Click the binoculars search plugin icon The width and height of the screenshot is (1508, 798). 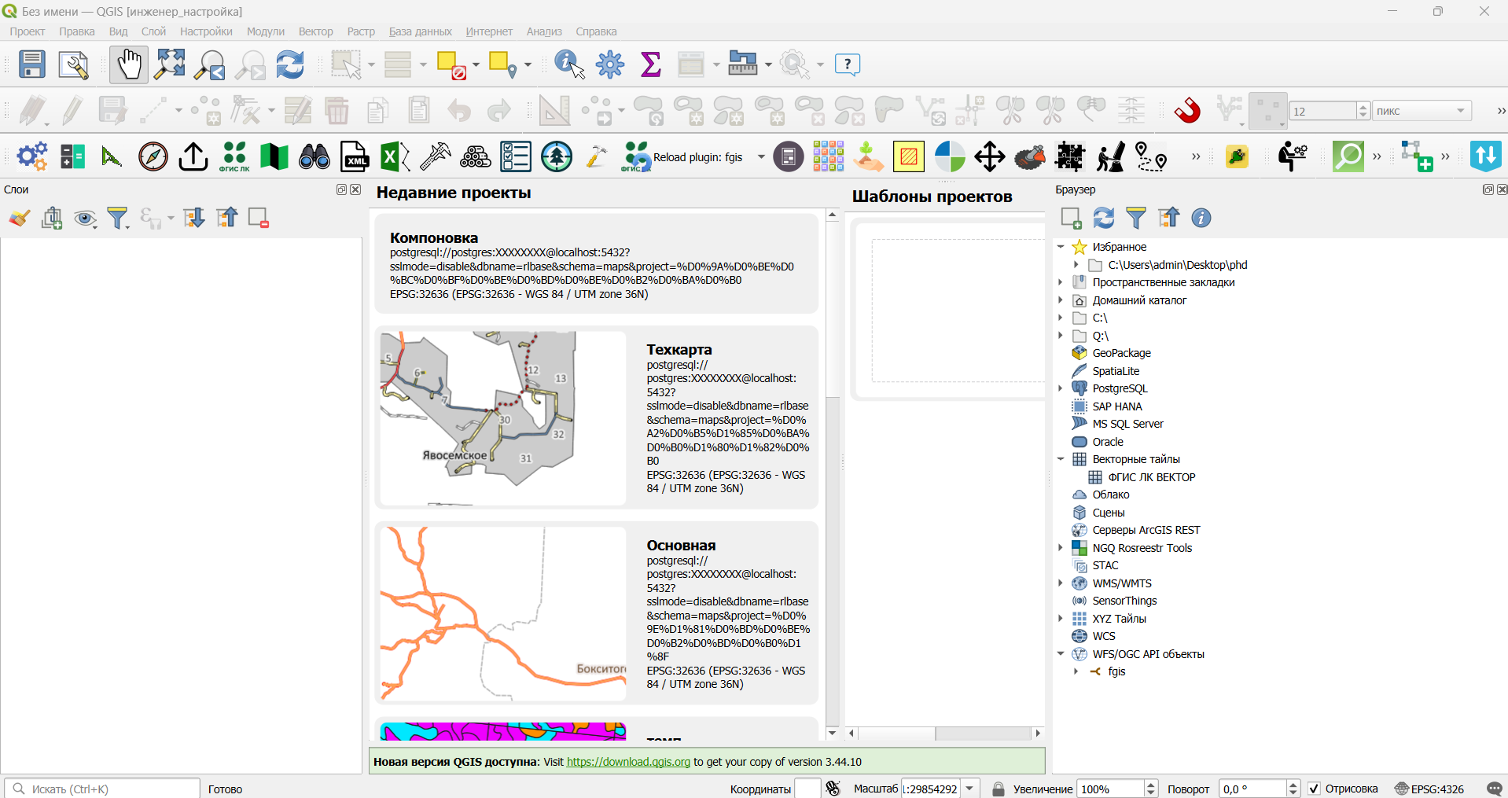(x=314, y=156)
